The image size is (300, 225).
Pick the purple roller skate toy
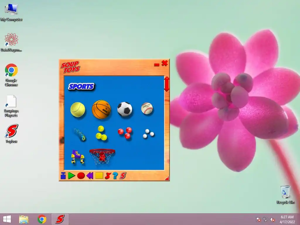pyautogui.click(x=78, y=157)
